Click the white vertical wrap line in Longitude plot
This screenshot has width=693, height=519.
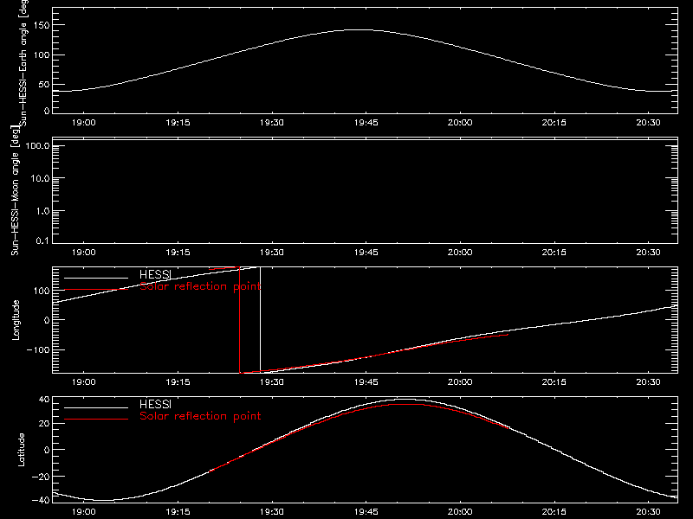[x=261, y=320]
